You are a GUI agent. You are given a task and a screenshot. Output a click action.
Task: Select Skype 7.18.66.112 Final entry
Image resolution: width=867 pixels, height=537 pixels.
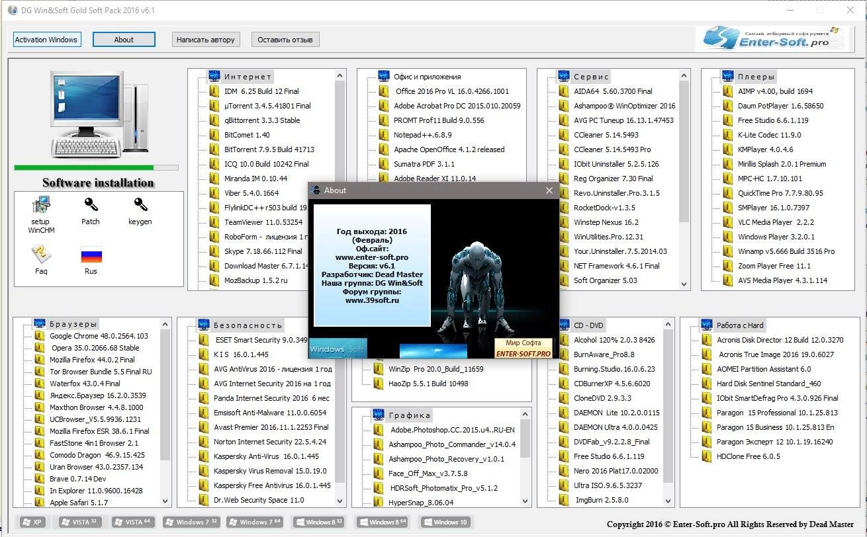pyautogui.click(x=263, y=251)
